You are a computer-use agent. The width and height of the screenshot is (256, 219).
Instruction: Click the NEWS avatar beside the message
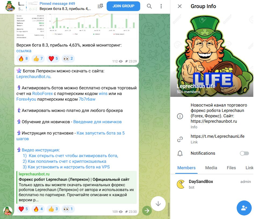[x=8, y=211]
